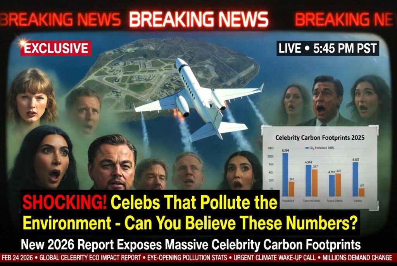Click MILLIONS DEMAND CHANGE ticker item
Viewport: 397px width, 266px height.
click(357, 258)
